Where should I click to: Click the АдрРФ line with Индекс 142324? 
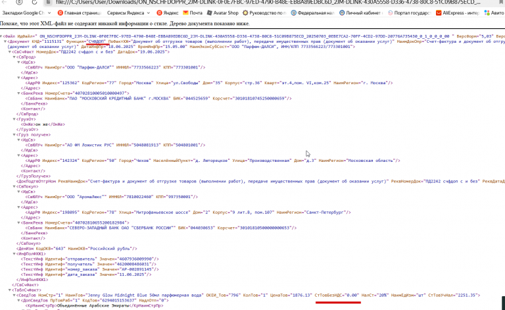tap(212, 161)
